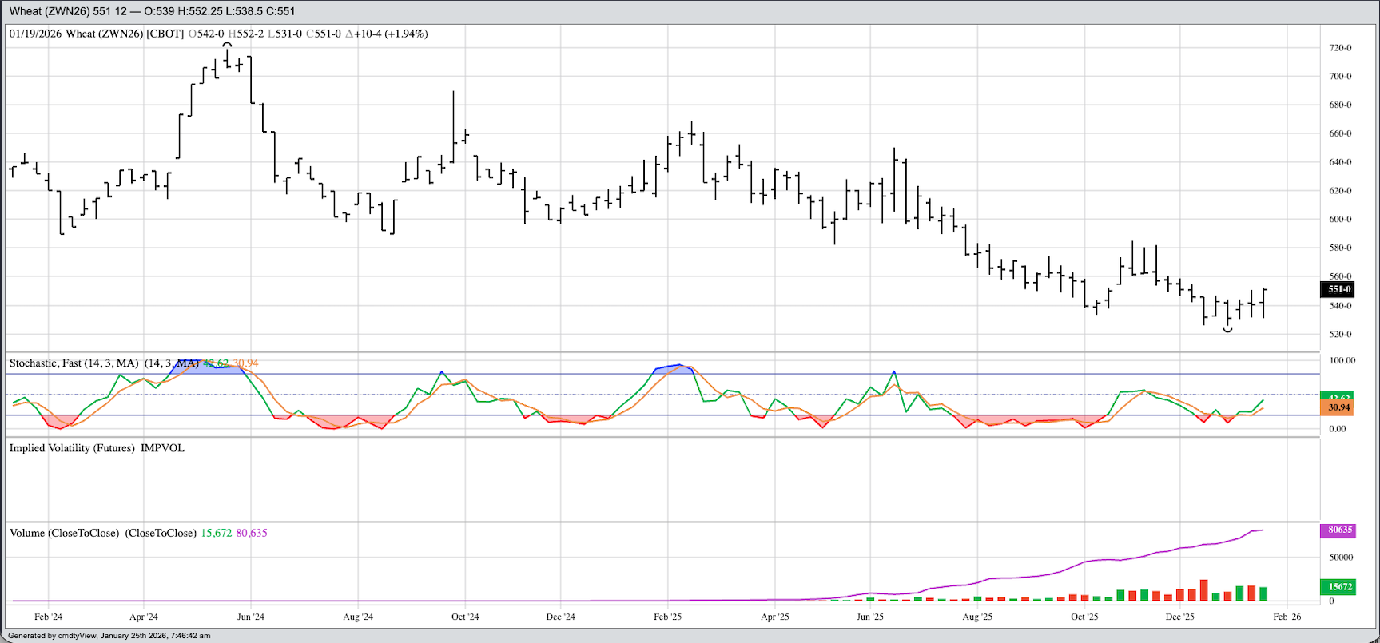Image resolution: width=1380 pixels, height=643 pixels.
Task: Click the most recent weekly price bar
Action: click(x=1263, y=302)
